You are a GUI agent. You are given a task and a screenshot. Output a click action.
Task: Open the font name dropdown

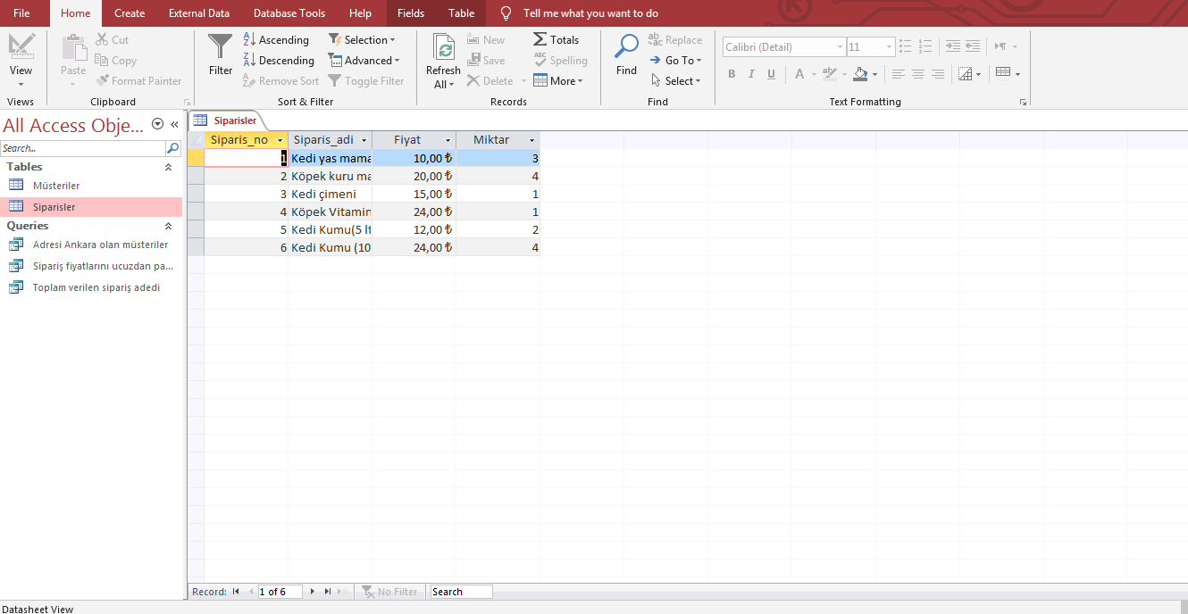coord(840,47)
